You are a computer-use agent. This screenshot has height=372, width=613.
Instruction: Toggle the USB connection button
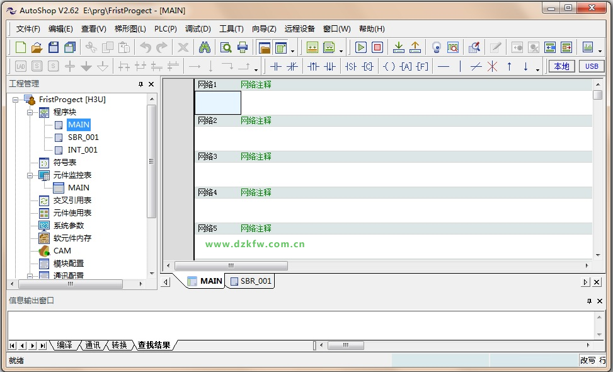pyautogui.click(x=592, y=66)
